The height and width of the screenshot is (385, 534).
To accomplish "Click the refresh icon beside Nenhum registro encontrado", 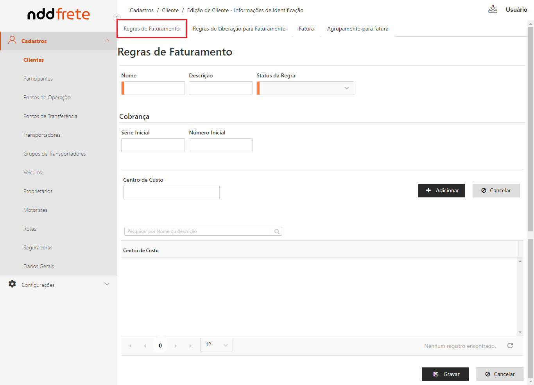I will [510, 346].
